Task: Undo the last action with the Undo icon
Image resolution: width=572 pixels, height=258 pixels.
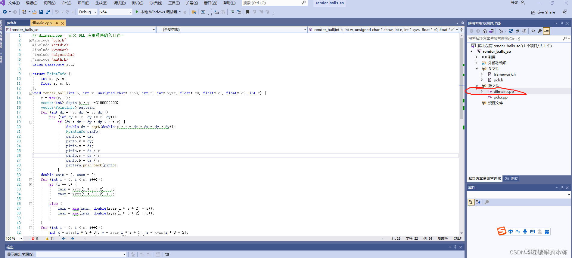Action: [57, 12]
